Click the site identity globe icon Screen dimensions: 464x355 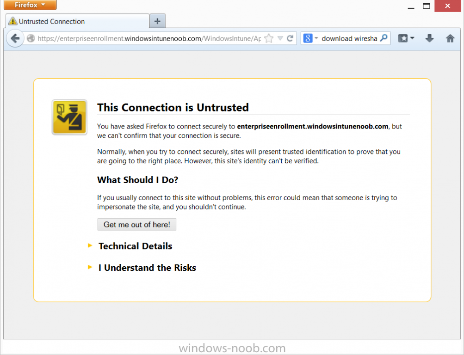31,38
